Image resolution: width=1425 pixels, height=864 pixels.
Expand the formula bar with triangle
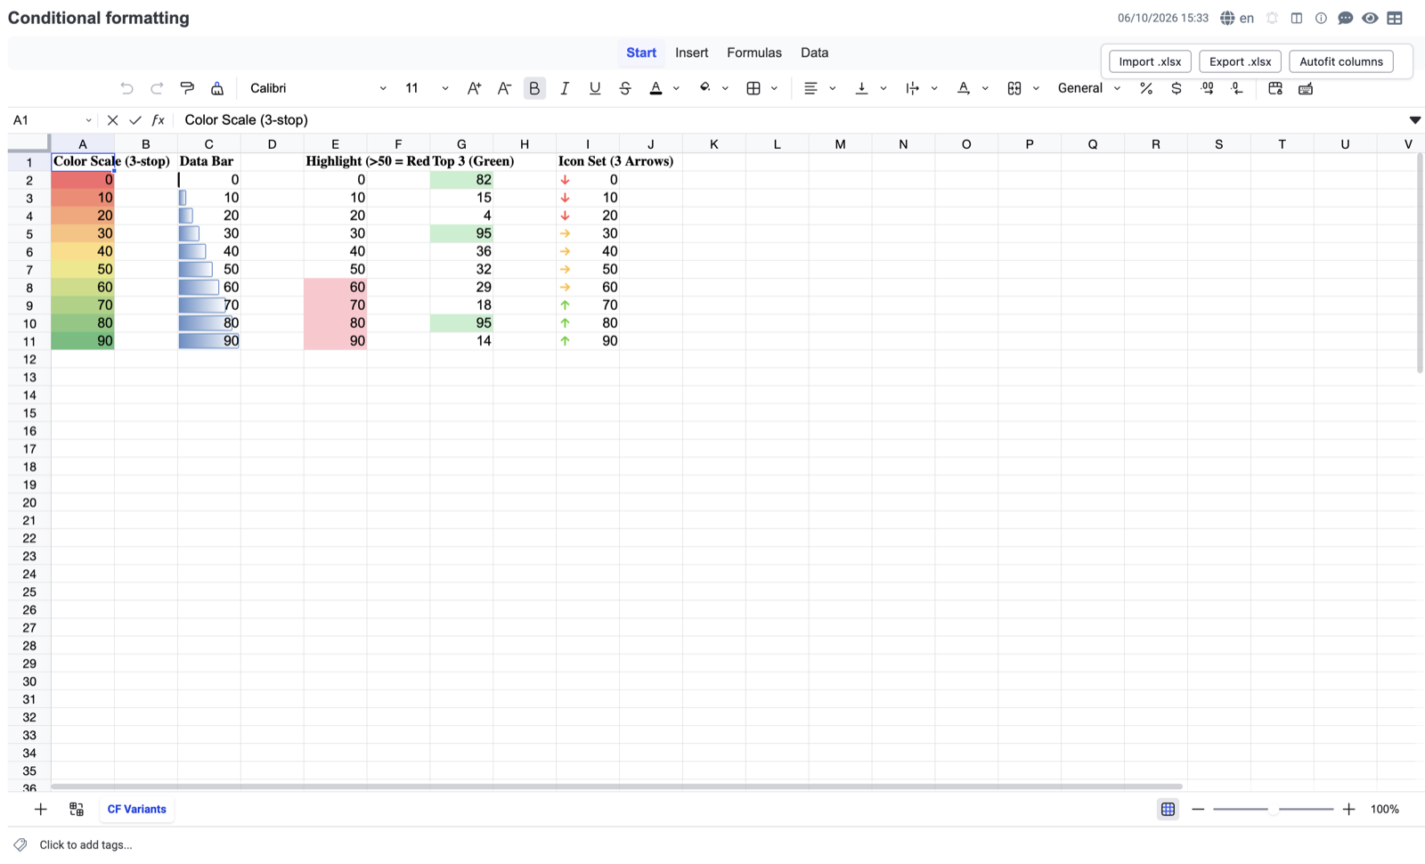(1414, 119)
